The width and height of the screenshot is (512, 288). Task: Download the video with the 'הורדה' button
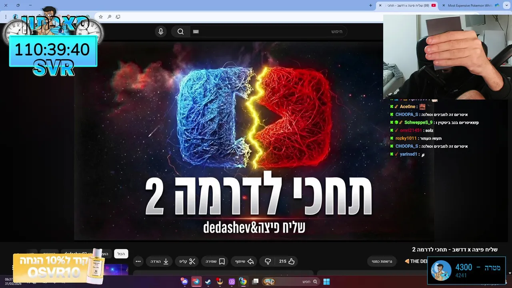tap(160, 261)
